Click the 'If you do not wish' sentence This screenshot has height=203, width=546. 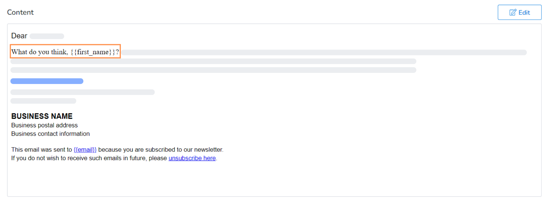click(x=89, y=158)
